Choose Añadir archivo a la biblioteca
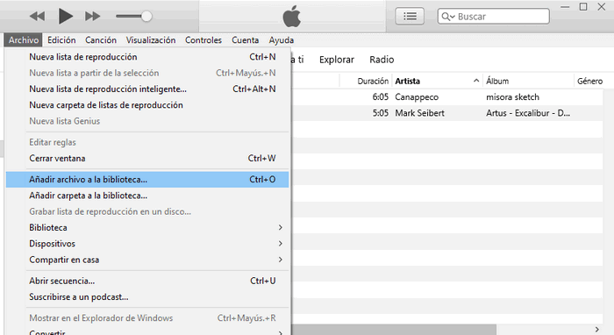Viewport: 614px width, 335px height. pos(147,180)
